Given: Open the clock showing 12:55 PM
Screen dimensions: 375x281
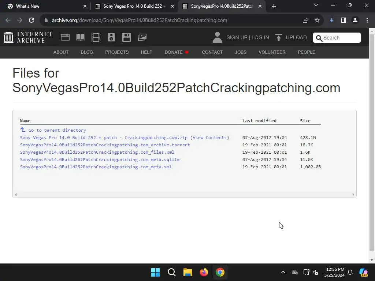Looking at the screenshot, I should pos(335,272).
